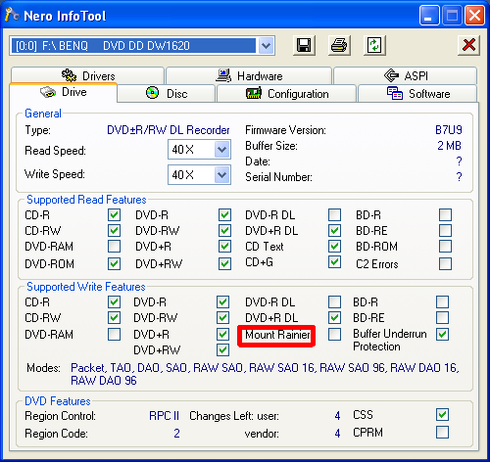Image resolution: width=490 pixels, height=462 pixels.
Task: Toggle CPRM checkbox under DVD Features
Action: click(x=442, y=433)
